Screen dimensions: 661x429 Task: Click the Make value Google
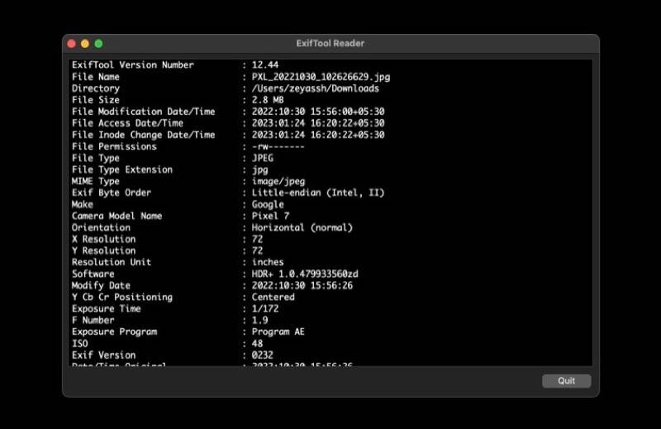tap(268, 205)
